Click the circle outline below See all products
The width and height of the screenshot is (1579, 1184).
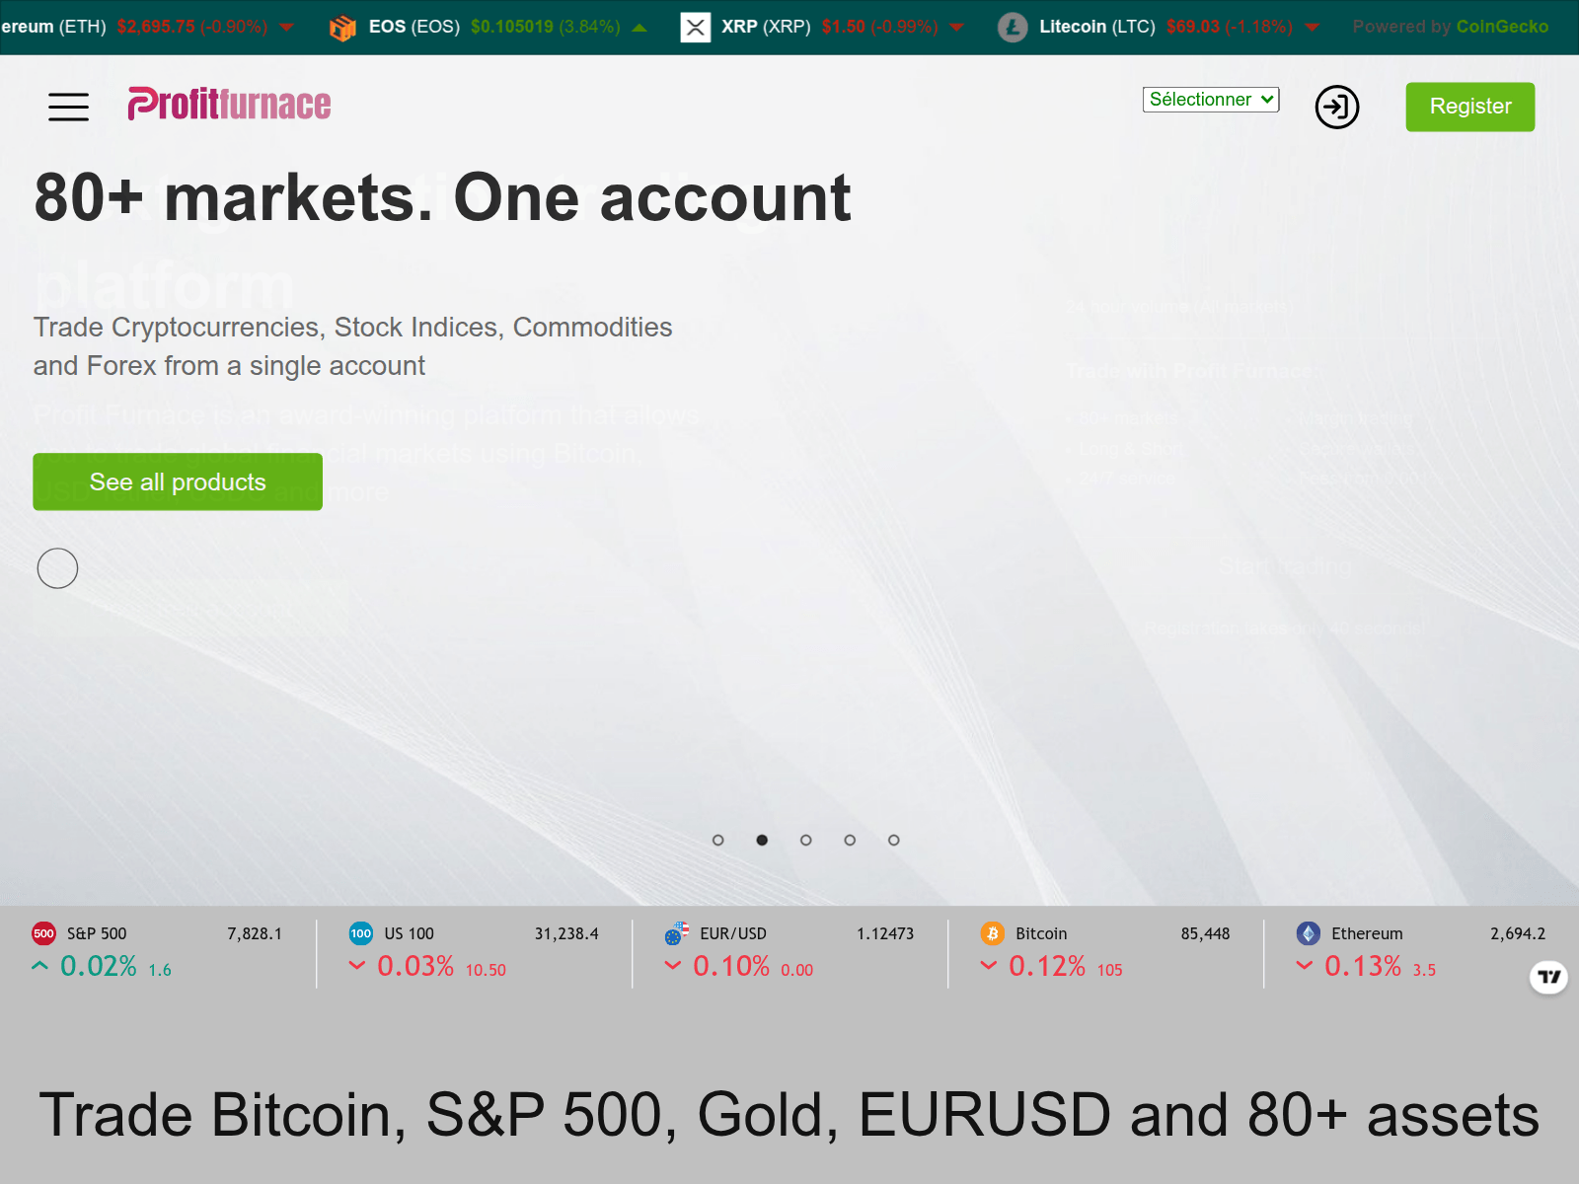click(57, 568)
